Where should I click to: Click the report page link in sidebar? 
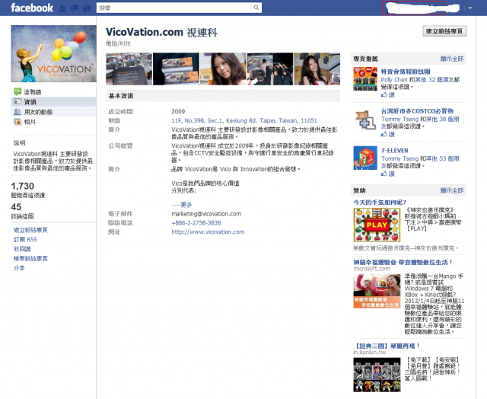pos(30,258)
